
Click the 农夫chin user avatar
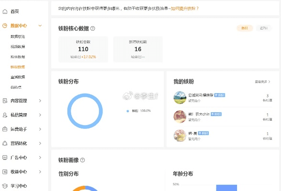coord(180,117)
